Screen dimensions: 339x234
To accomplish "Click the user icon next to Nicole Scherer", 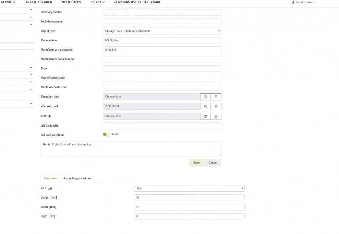I will [293, 2].
